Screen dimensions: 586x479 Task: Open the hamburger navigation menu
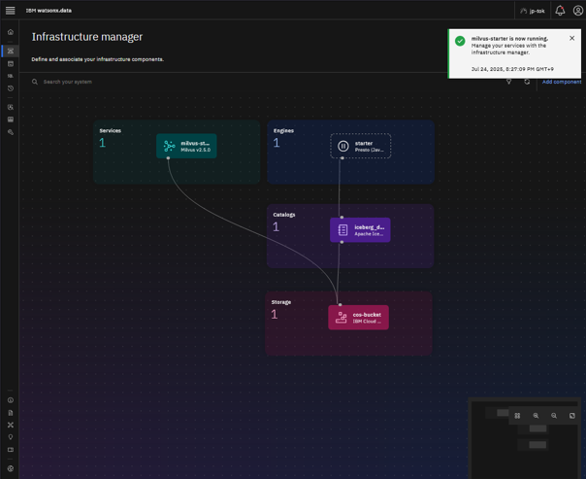coord(10,10)
